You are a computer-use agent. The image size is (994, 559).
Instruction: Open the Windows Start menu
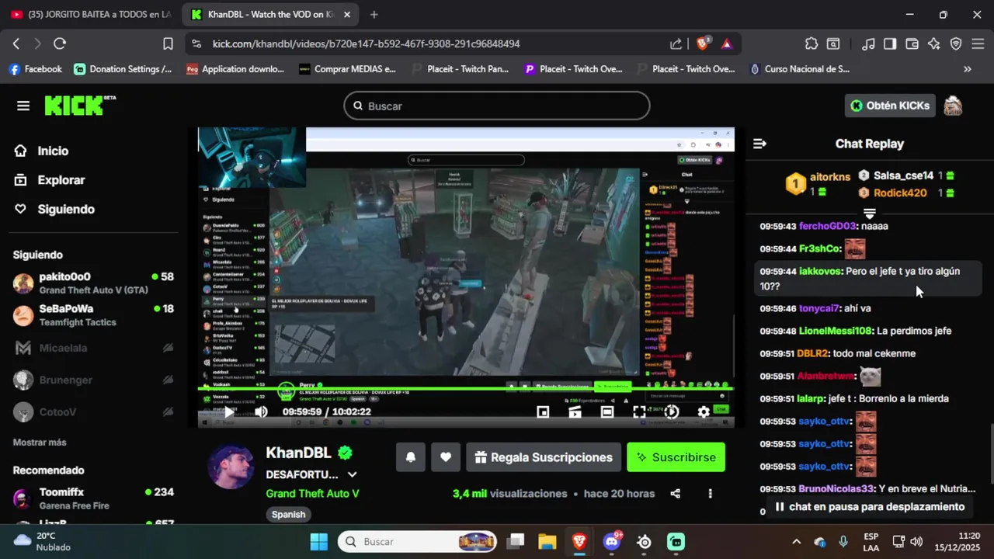coord(318,542)
